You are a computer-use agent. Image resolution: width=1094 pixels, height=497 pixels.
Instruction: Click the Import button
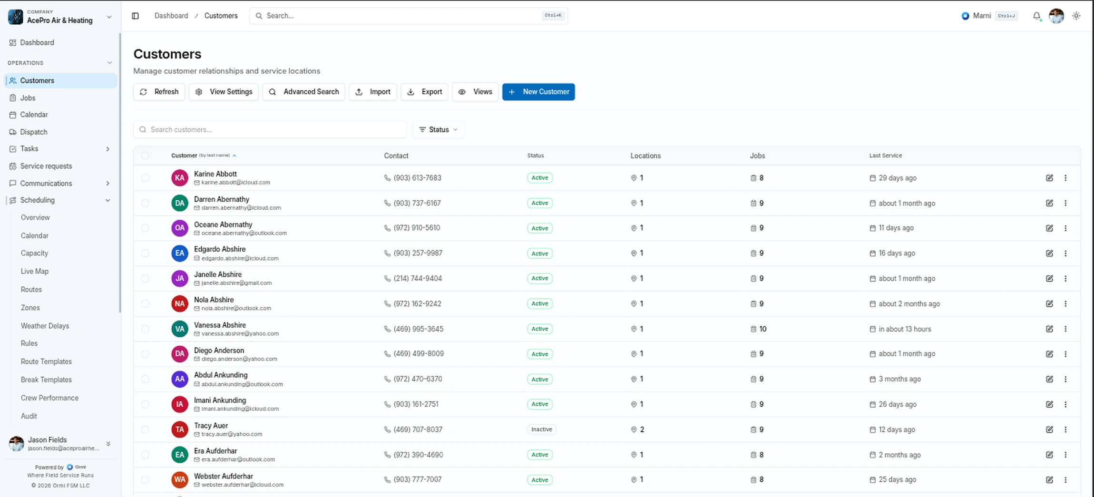tap(373, 92)
